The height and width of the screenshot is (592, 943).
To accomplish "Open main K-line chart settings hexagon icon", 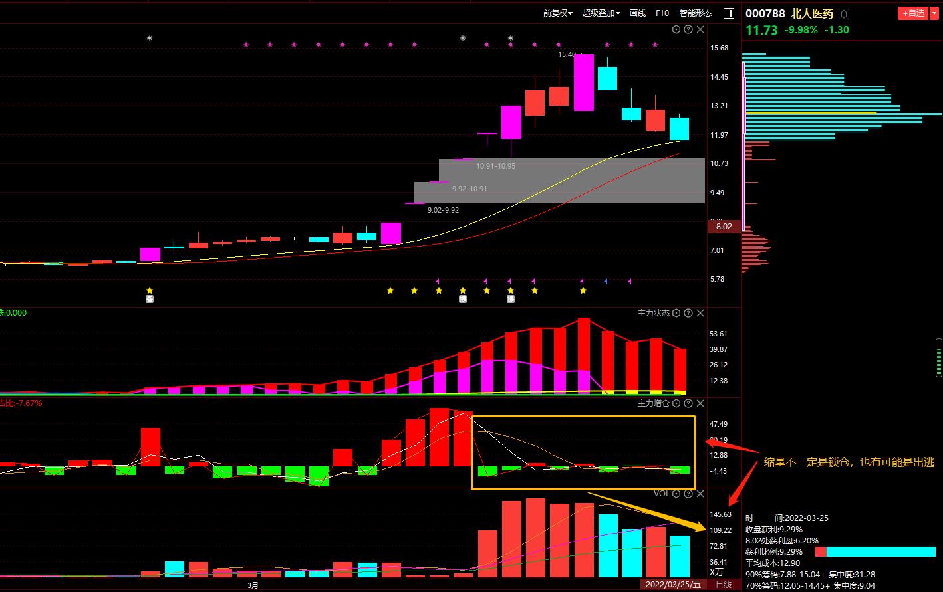I will 676,29.
